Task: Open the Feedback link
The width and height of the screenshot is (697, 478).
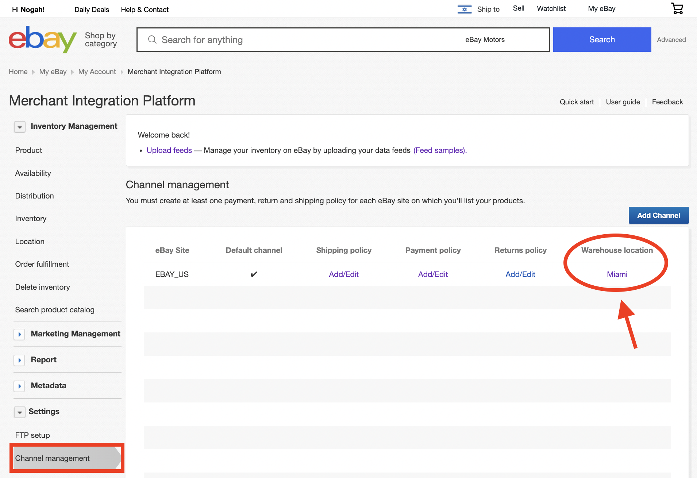Action: click(x=667, y=102)
